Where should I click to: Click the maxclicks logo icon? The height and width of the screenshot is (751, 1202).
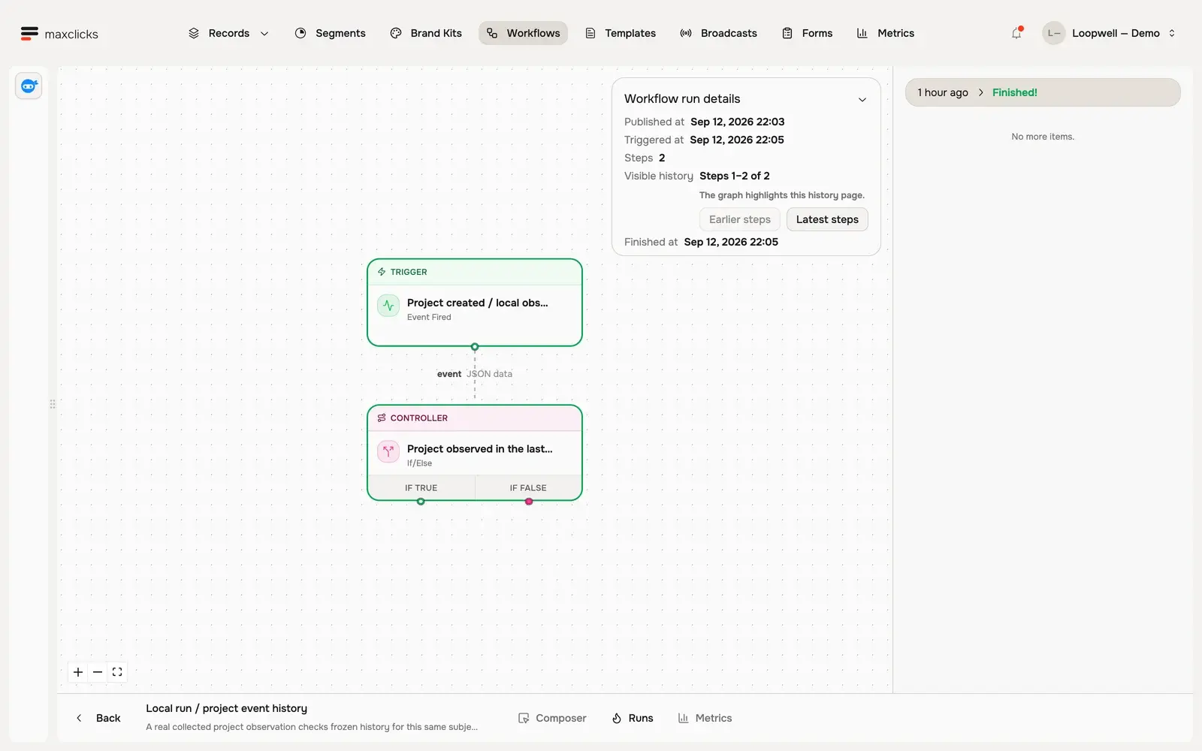tap(29, 33)
